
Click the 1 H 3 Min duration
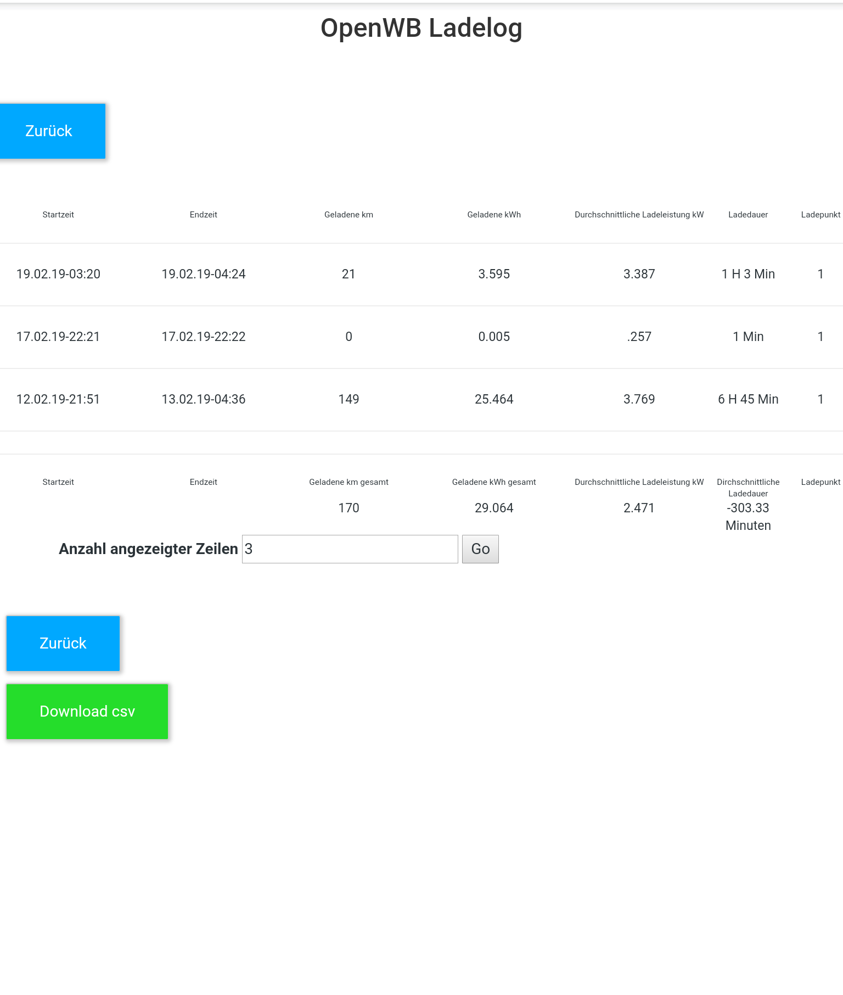coord(748,274)
